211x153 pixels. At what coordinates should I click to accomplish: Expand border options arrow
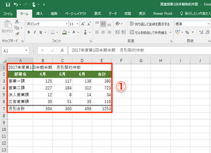coord(57,32)
